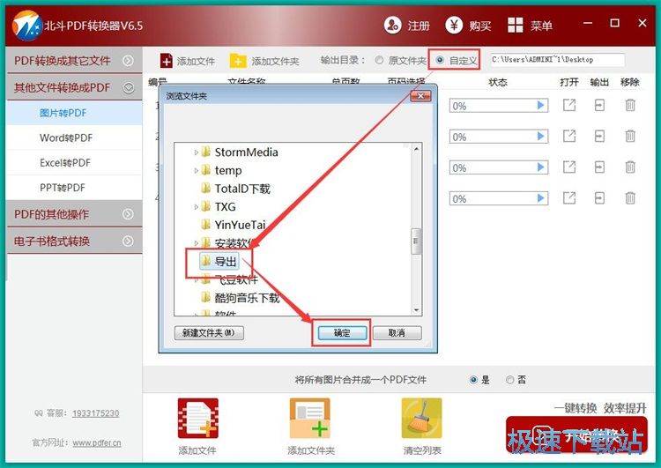
Task: Expand temp folder tree node
Action: [196, 171]
